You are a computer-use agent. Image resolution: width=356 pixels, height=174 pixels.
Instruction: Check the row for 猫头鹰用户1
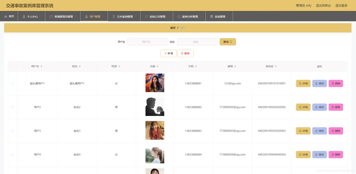(12, 83)
